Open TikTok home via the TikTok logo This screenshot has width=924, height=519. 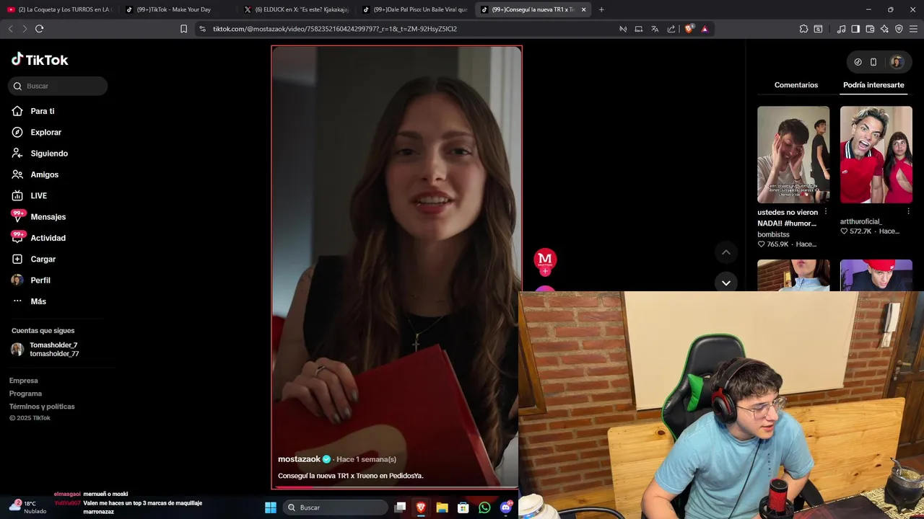coord(40,60)
